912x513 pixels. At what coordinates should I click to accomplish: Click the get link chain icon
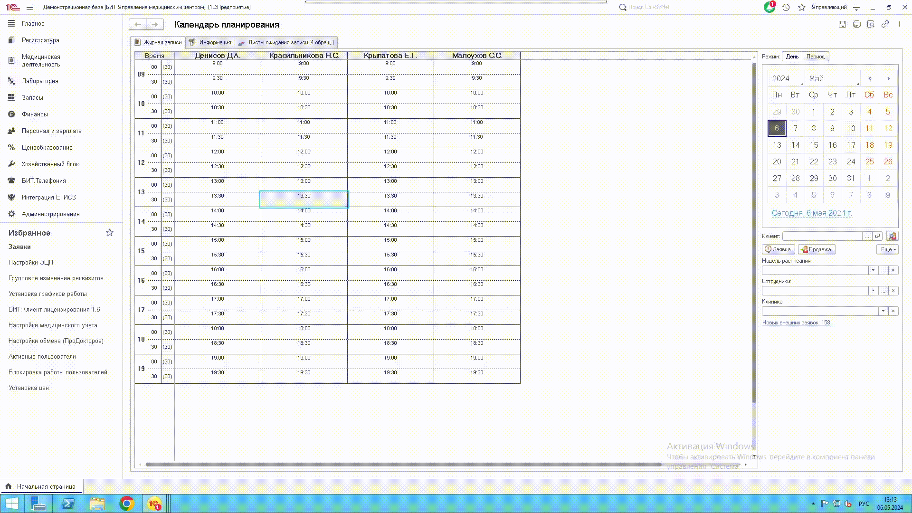point(885,24)
